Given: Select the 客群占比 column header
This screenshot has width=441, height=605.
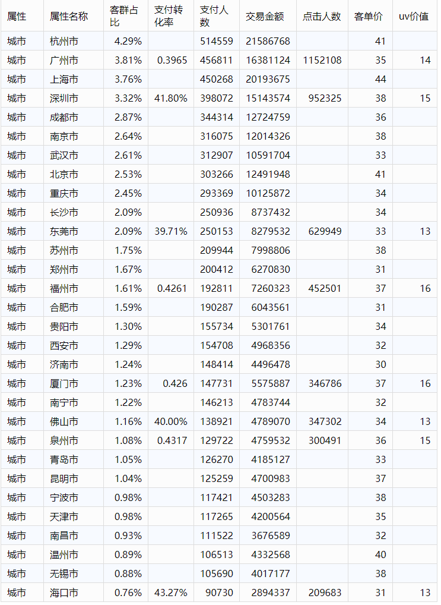Looking at the screenshot, I should [x=125, y=17].
